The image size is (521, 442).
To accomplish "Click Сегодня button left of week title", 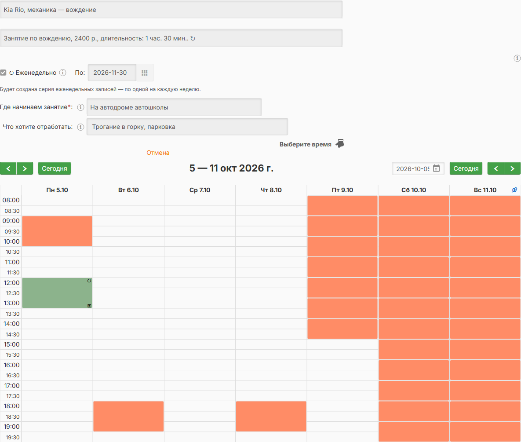I will (x=55, y=168).
